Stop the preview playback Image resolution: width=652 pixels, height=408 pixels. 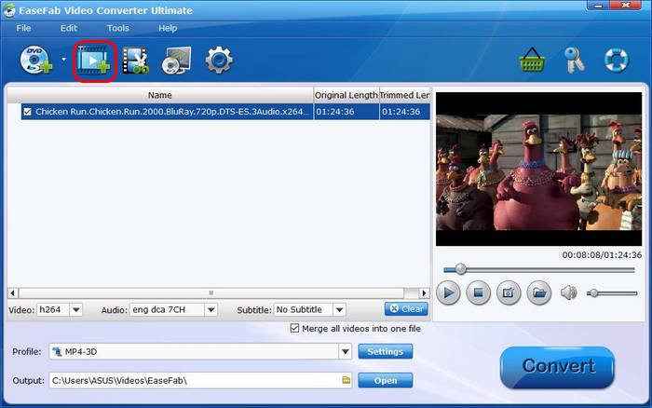point(478,292)
